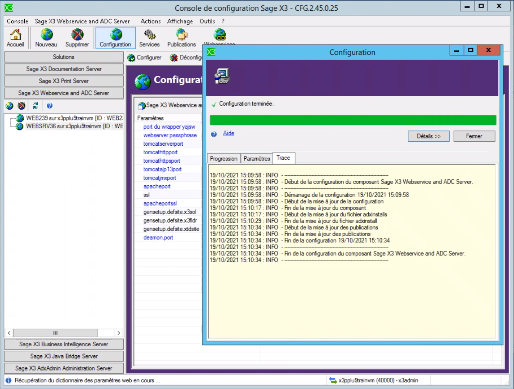Open the Actions menu
514x389 pixels.
151,21
